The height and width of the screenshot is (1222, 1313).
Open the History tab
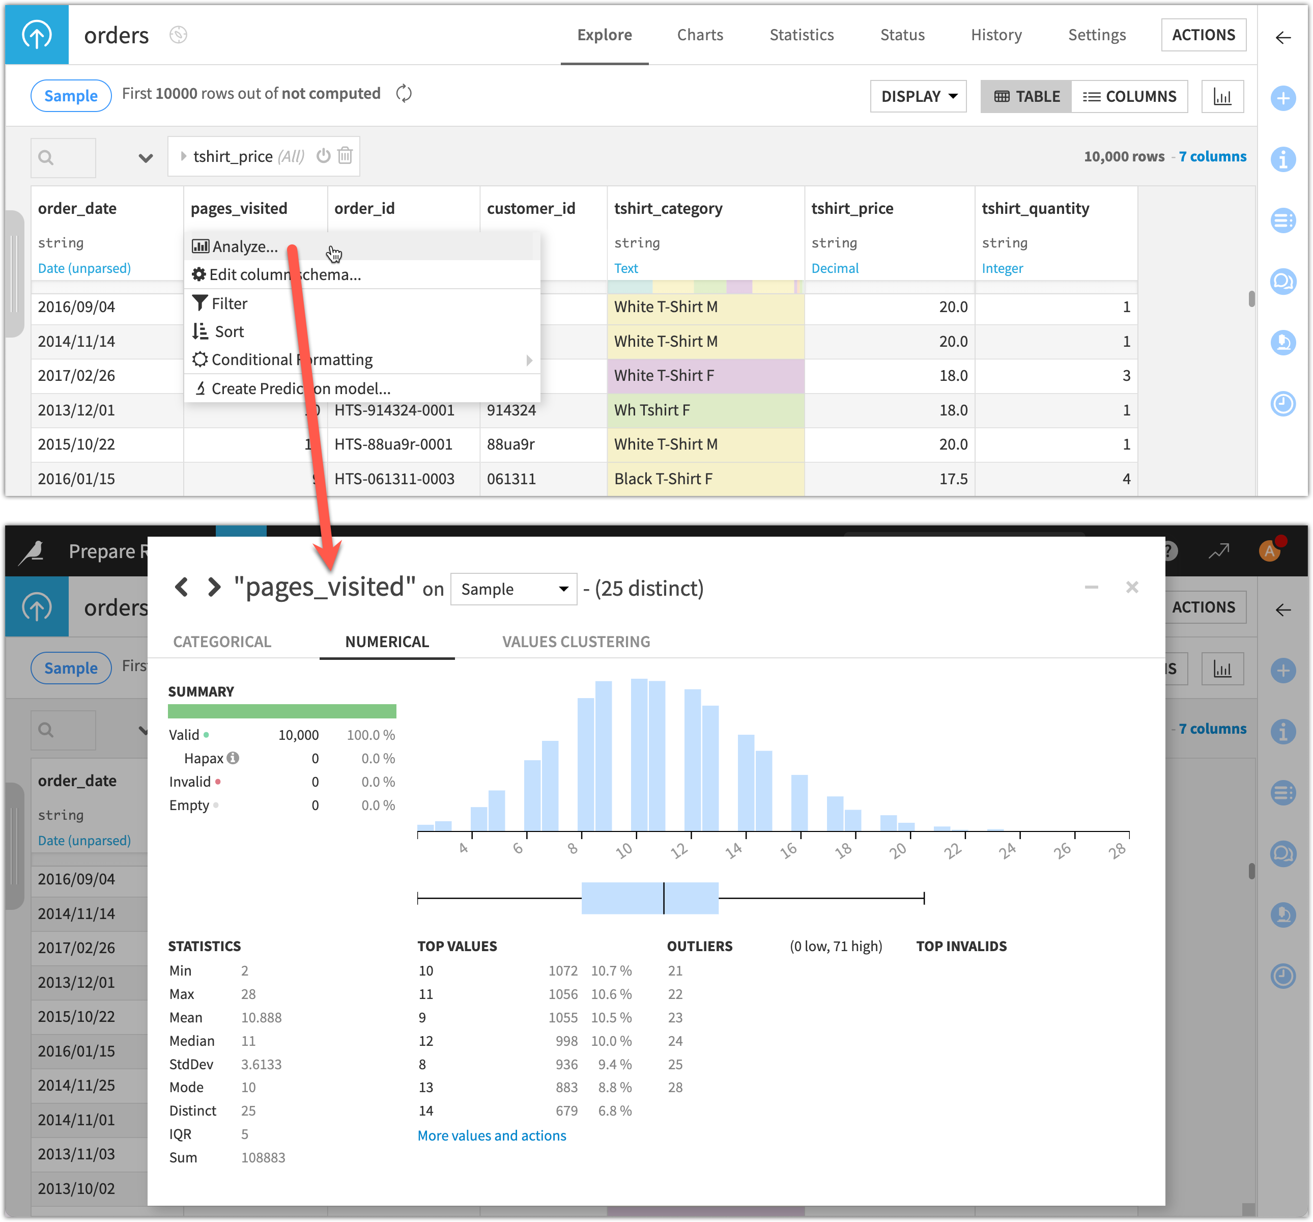click(996, 35)
